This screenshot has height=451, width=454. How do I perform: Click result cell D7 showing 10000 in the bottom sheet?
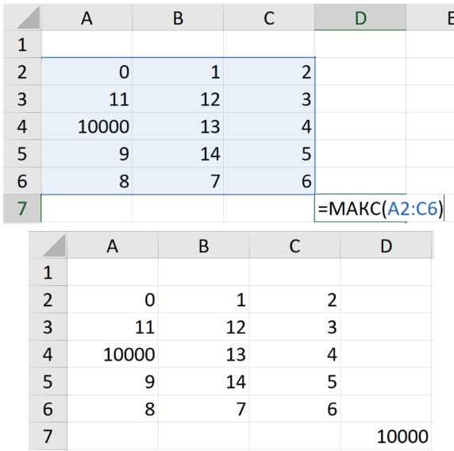386,436
